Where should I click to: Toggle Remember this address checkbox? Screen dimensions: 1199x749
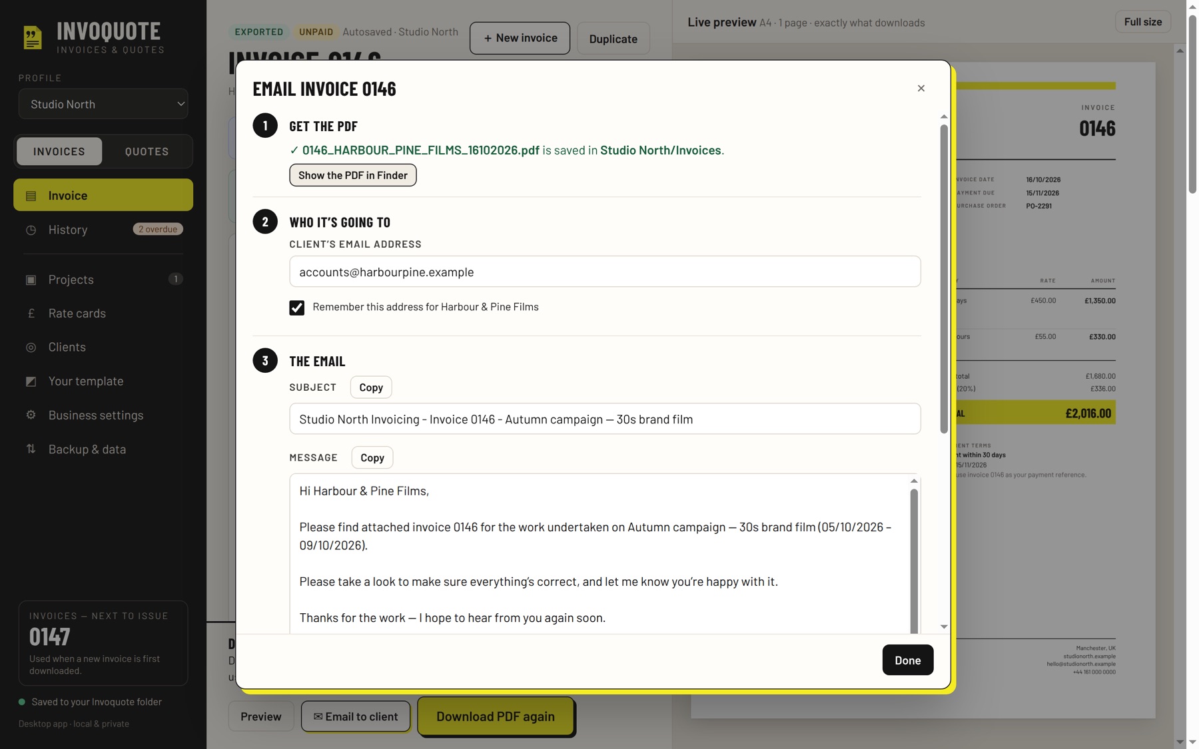tap(296, 308)
